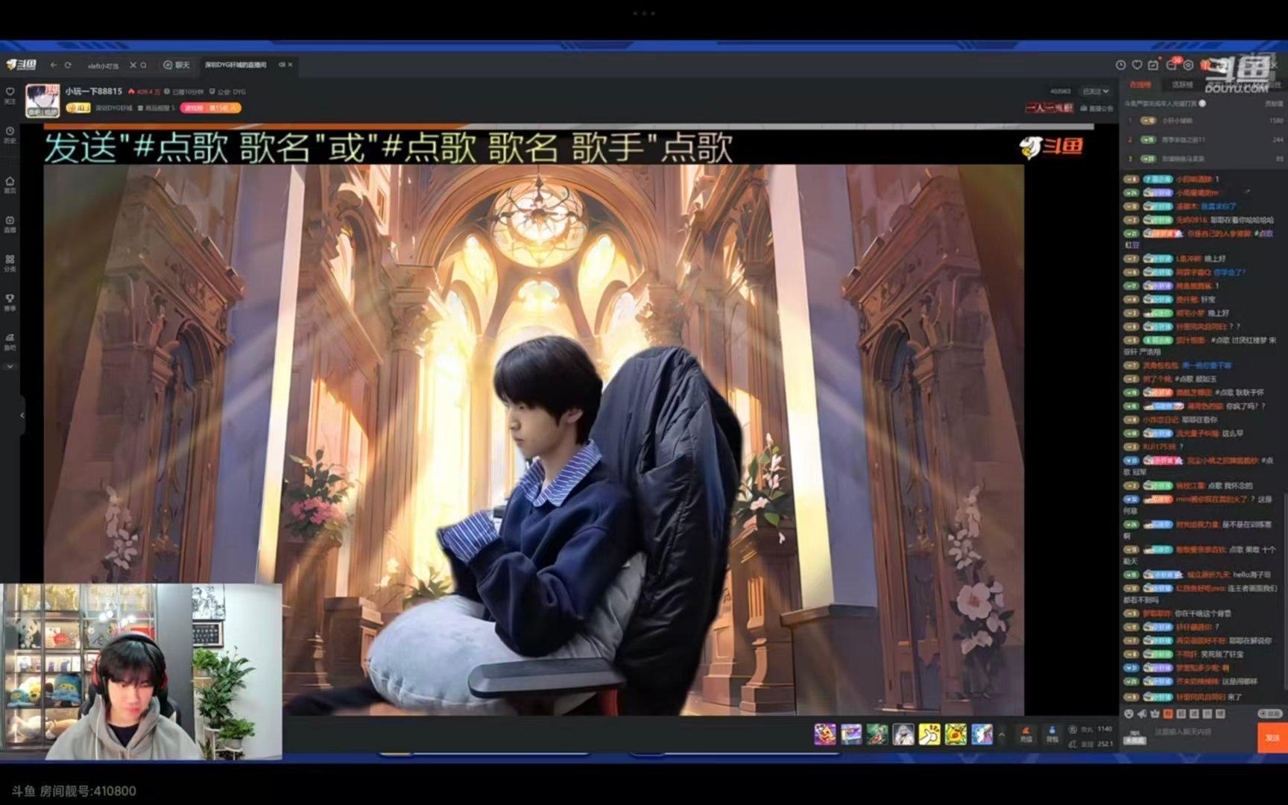
Task: Close the 深圳DYG live room tab
Action: [x=290, y=65]
